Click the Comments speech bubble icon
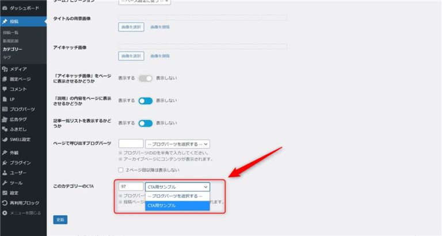This screenshot has height=236, width=442. click(5, 89)
